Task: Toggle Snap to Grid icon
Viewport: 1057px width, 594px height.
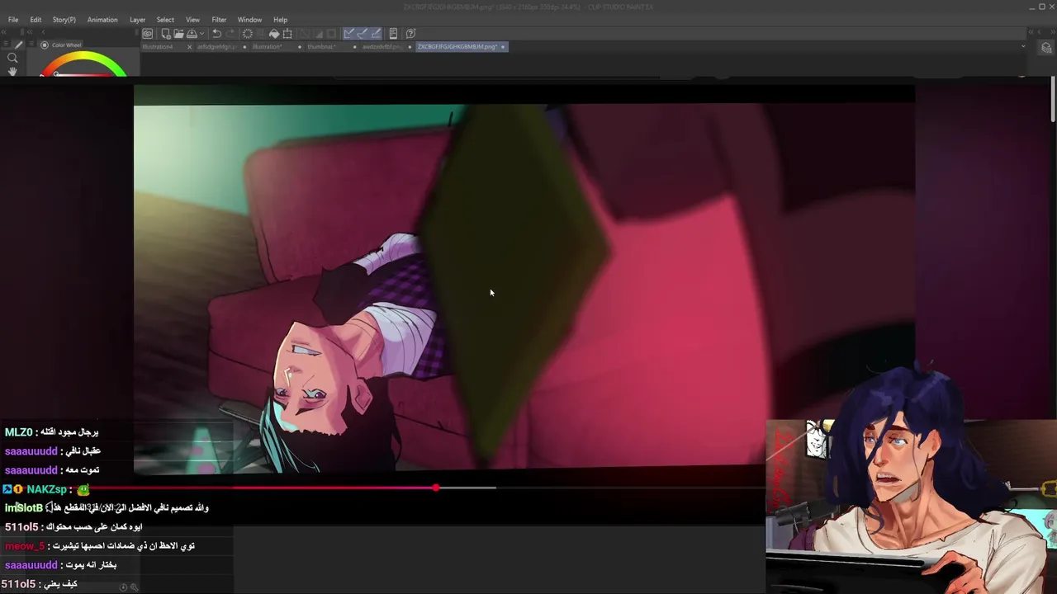Action: click(376, 34)
